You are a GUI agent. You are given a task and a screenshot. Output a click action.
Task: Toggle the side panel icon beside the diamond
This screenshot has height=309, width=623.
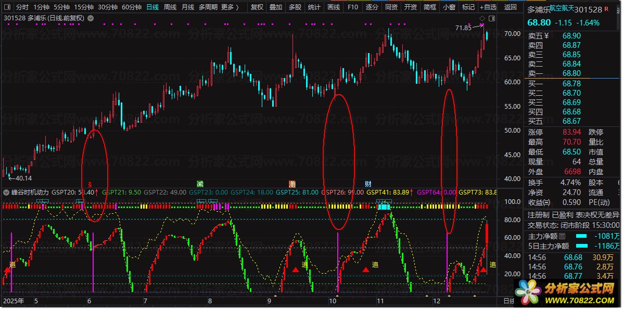pos(492,19)
